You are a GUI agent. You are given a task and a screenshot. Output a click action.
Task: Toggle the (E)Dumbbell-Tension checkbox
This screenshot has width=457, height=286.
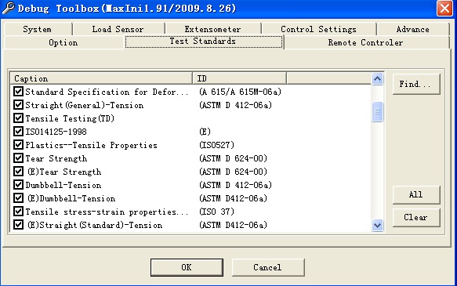18,198
